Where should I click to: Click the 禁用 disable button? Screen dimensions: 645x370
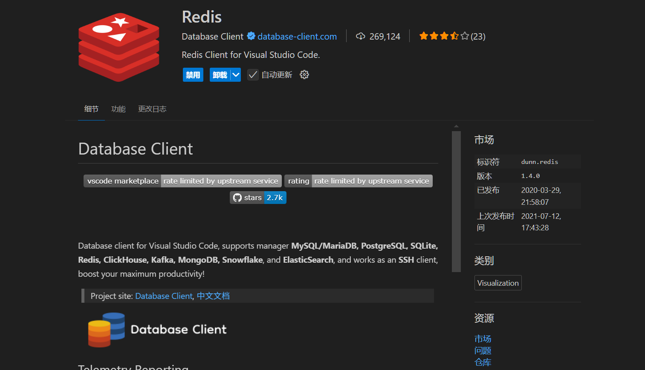click(x=193, y=75)
